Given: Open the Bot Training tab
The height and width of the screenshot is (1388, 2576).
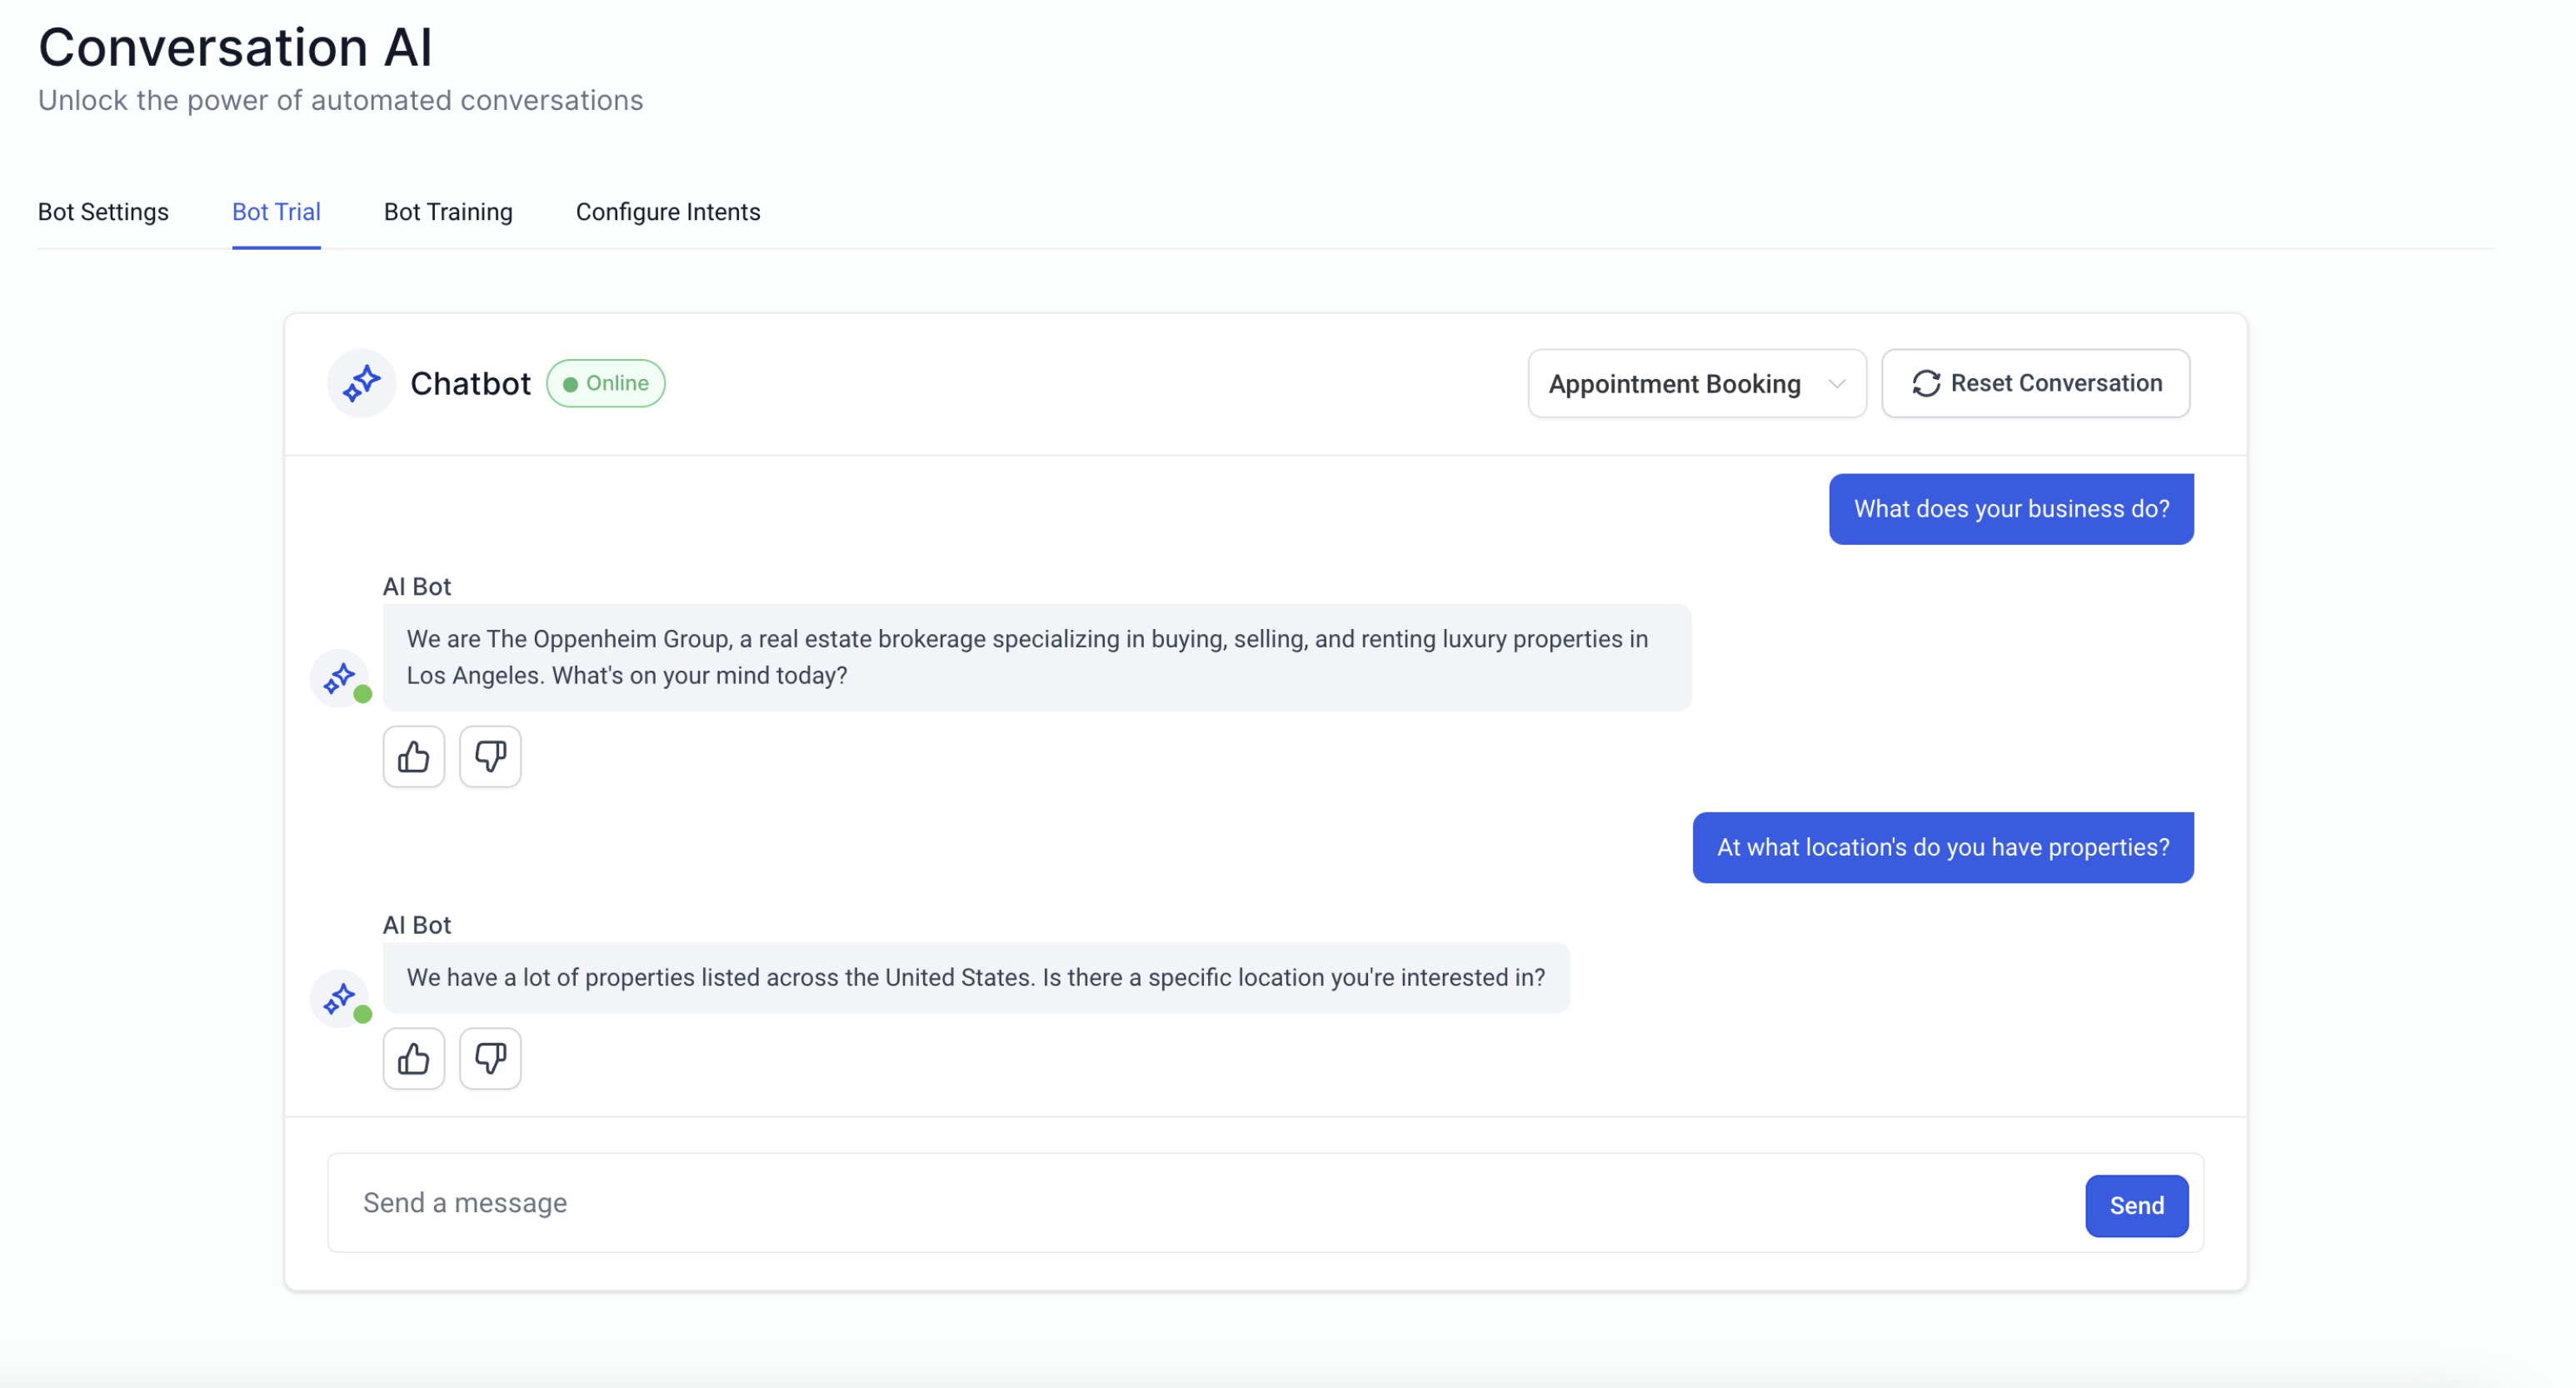Looking at the screenshot, I should (448, 212).
